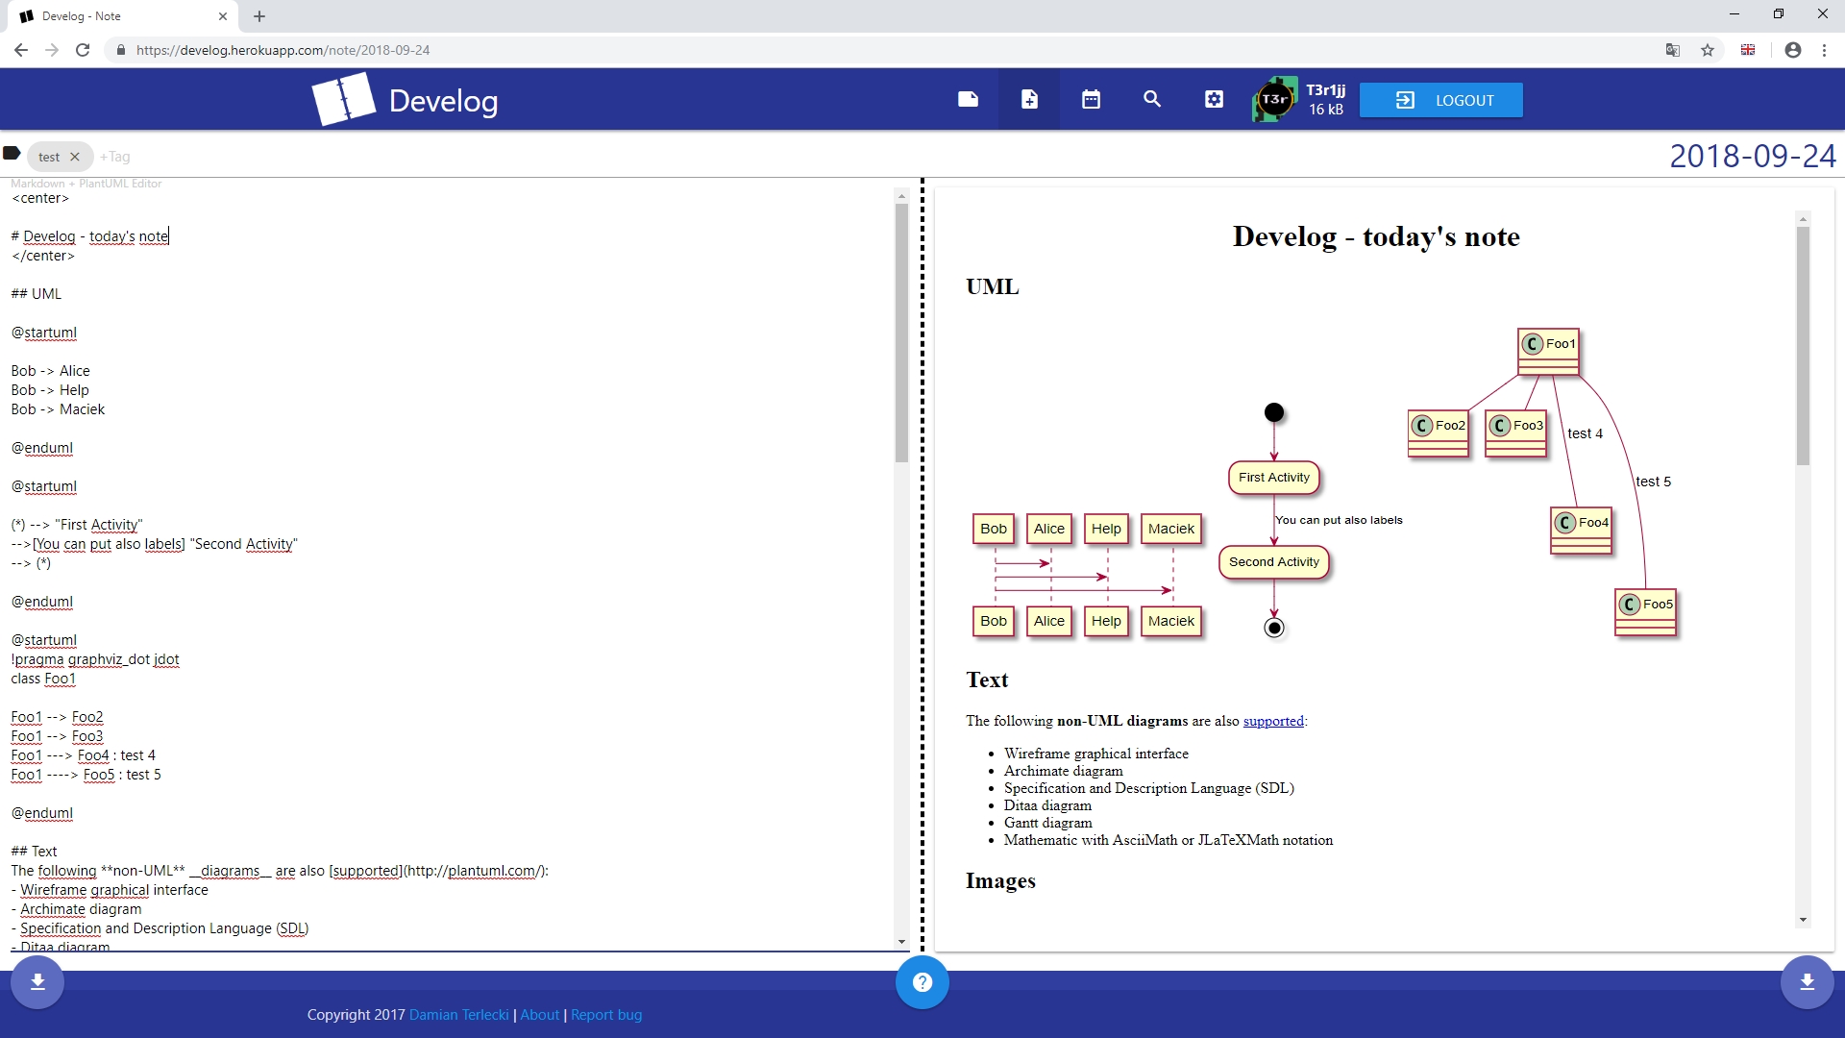
Task: Click the Foo1 class box in the diagram
Action: (x=1548, y=352)
